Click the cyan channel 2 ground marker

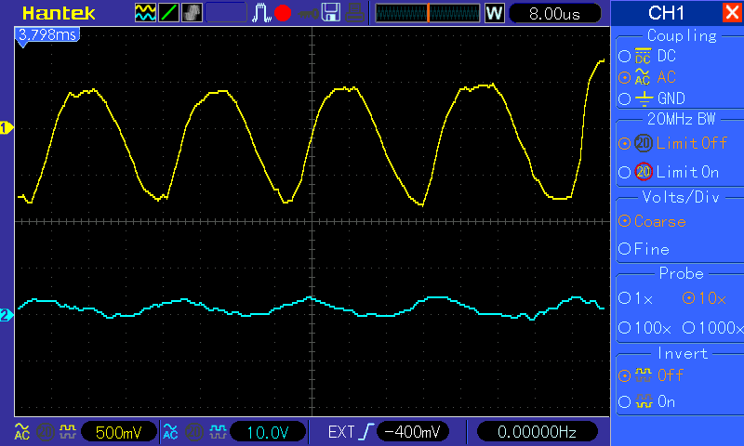coord(7,315)
